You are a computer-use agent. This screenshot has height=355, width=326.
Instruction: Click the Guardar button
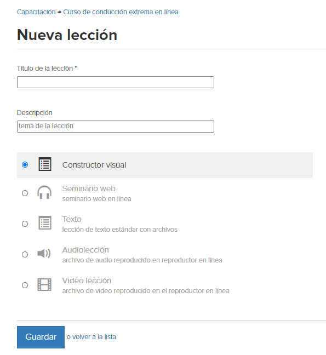pos(41,337)
